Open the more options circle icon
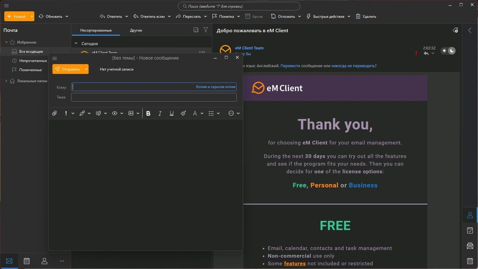 pyautogui.click(x=231, y=113)
